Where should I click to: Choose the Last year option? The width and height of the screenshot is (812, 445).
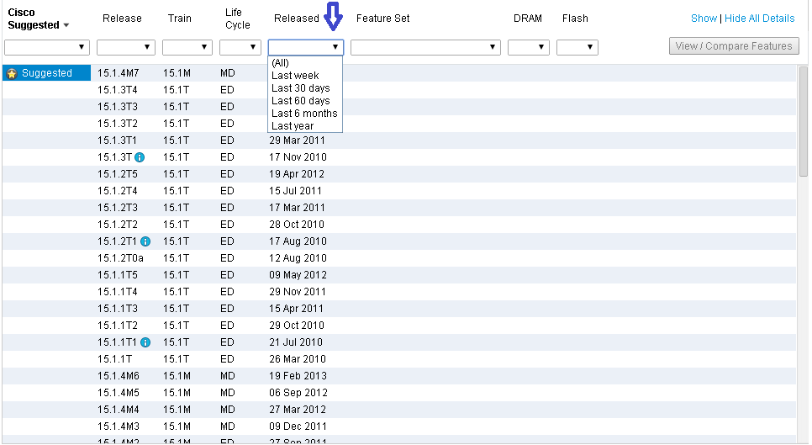[x=293, y=126]
